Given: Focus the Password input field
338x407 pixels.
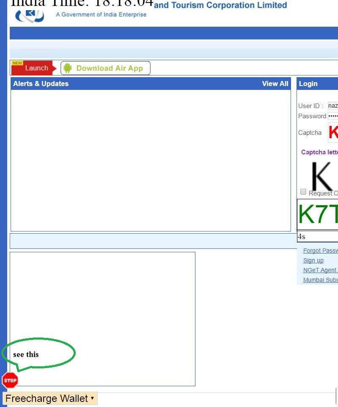Looking at the screenshot, I should 333,116.
